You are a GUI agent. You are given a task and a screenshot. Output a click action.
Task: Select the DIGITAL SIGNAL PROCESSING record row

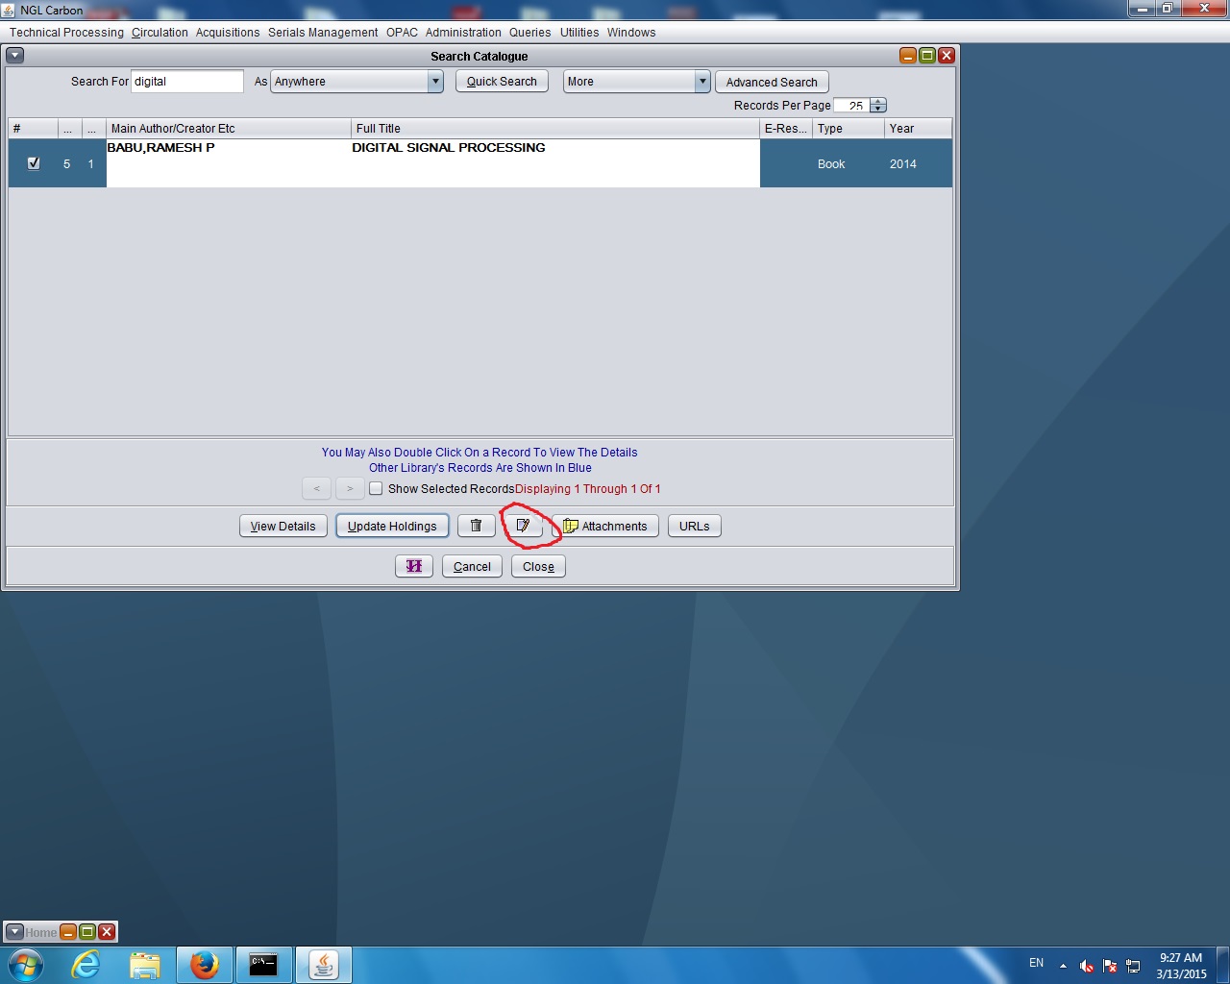tap(448, 161)
